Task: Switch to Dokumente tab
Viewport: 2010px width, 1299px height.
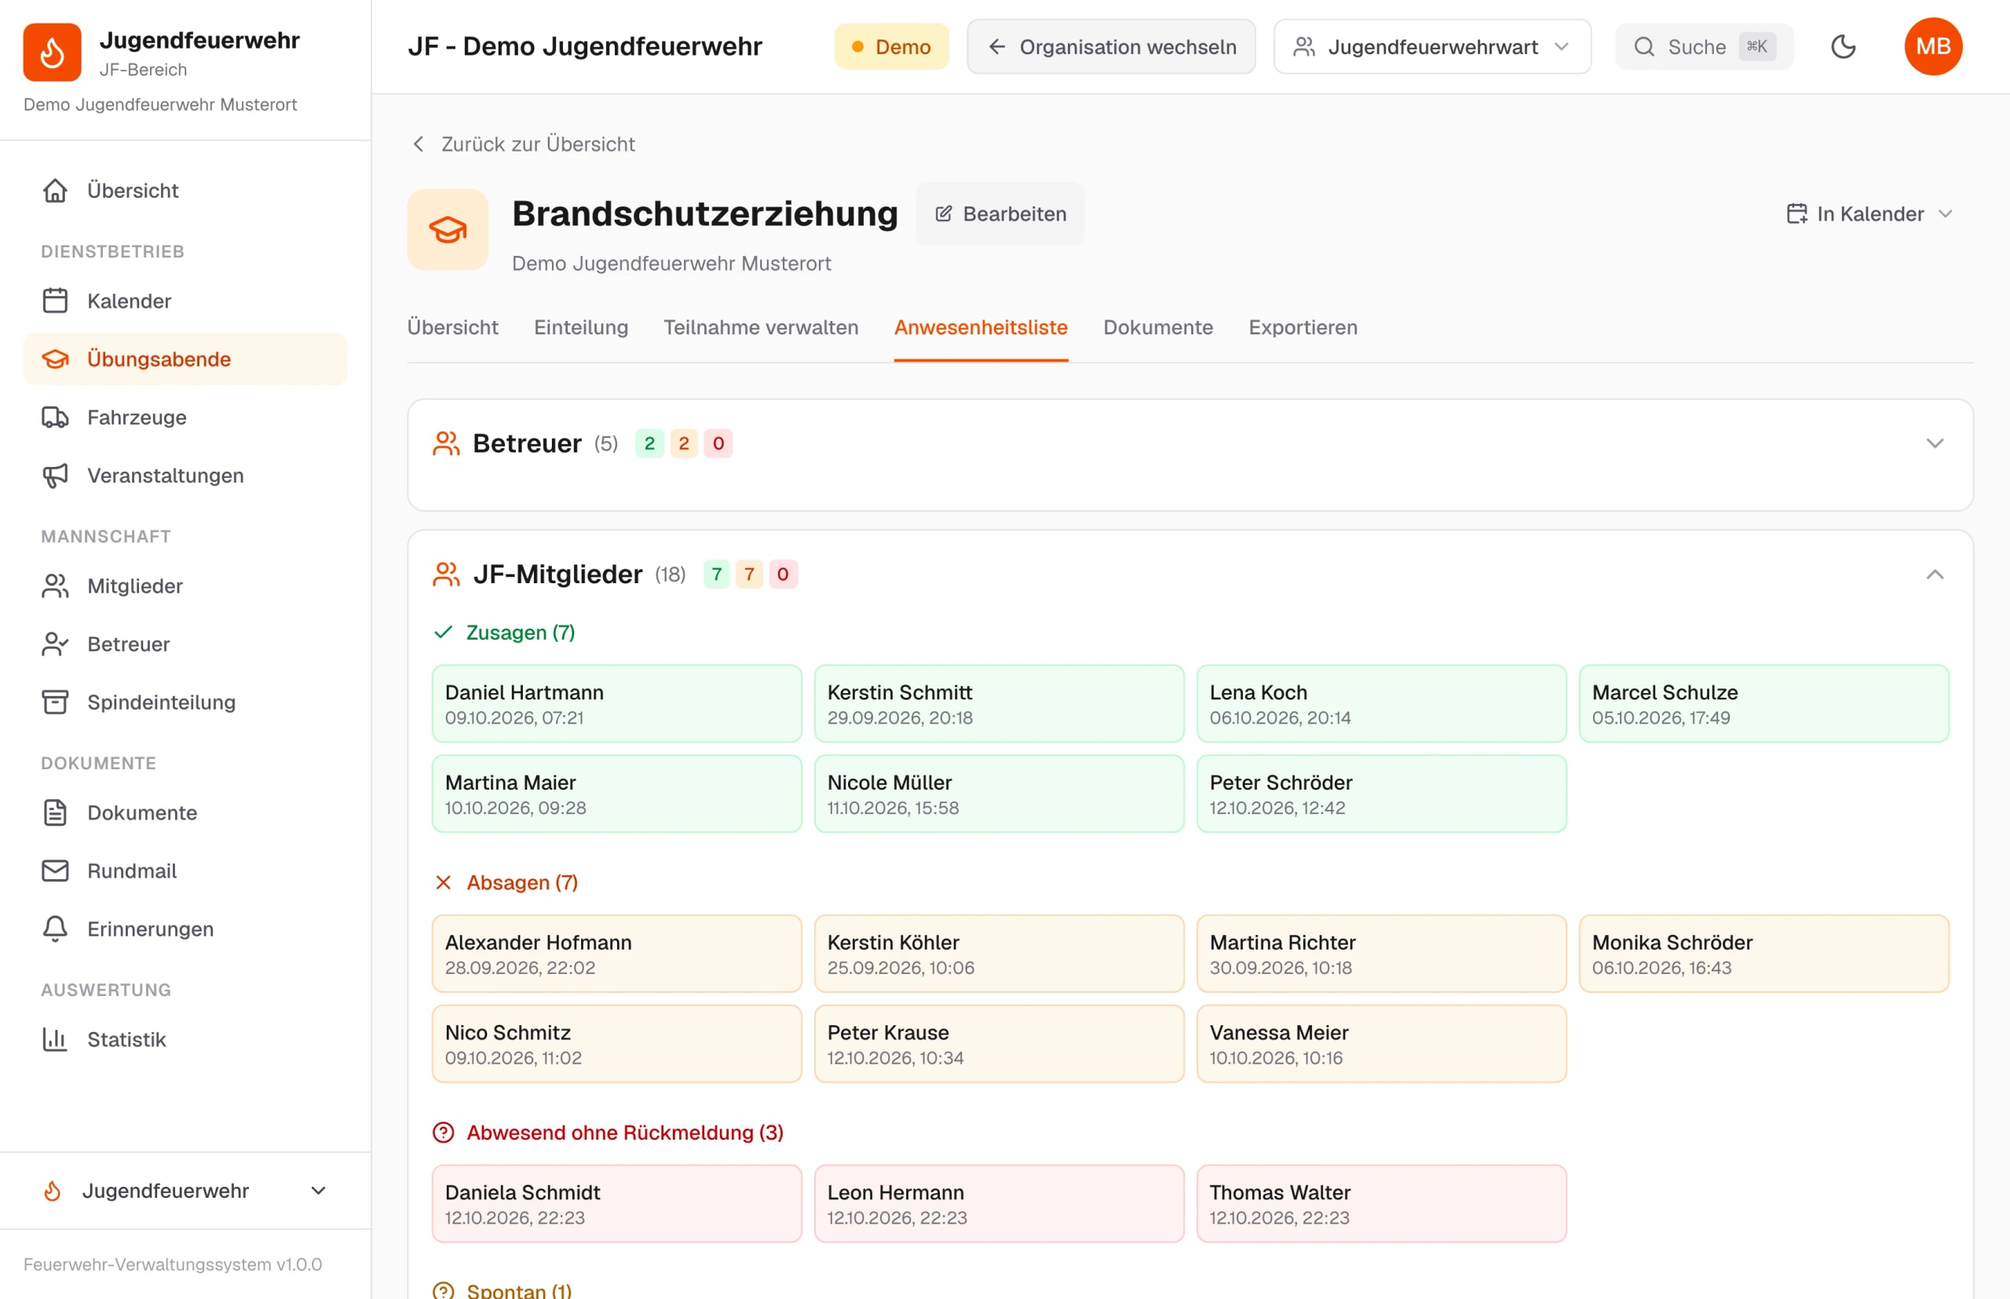Action: click(1158, 327)
